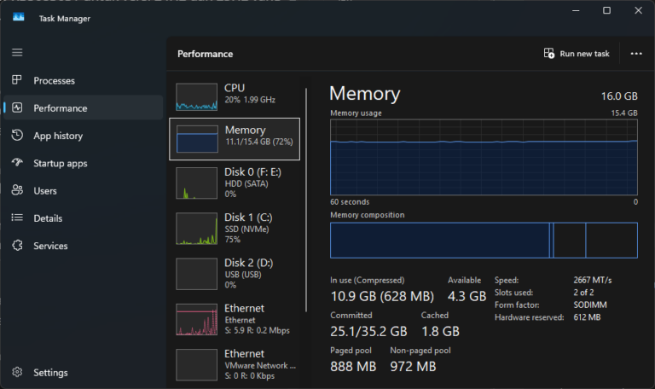Switch to Startup apps page
This screenshot has width=655, height=389.
[83, 163]
